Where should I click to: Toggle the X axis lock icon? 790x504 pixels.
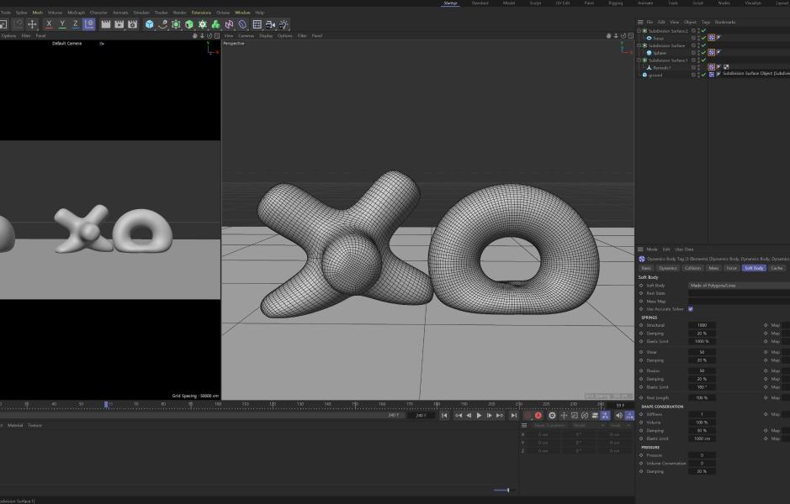[49, 24]
